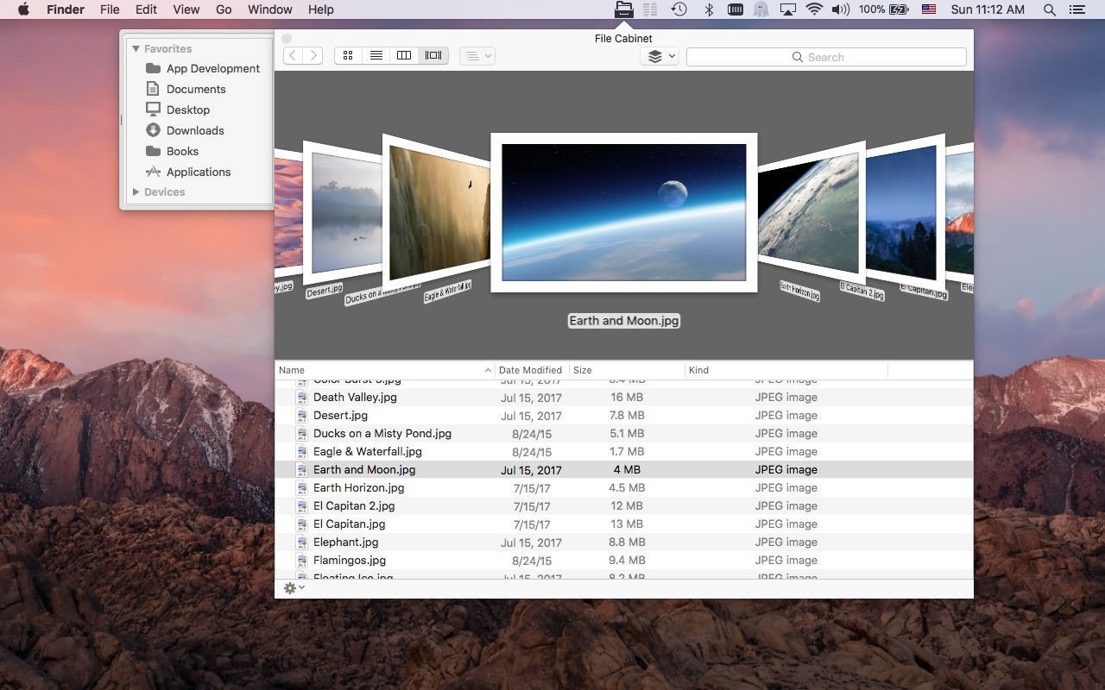Click the Back navigation button
This screenshot has width=1105, height=690.
tap(293, 55)
